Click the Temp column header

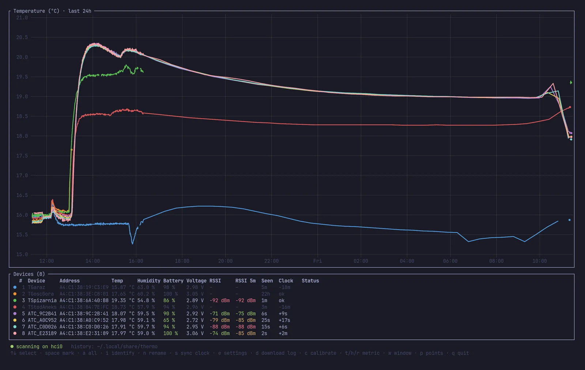point(117,281)
